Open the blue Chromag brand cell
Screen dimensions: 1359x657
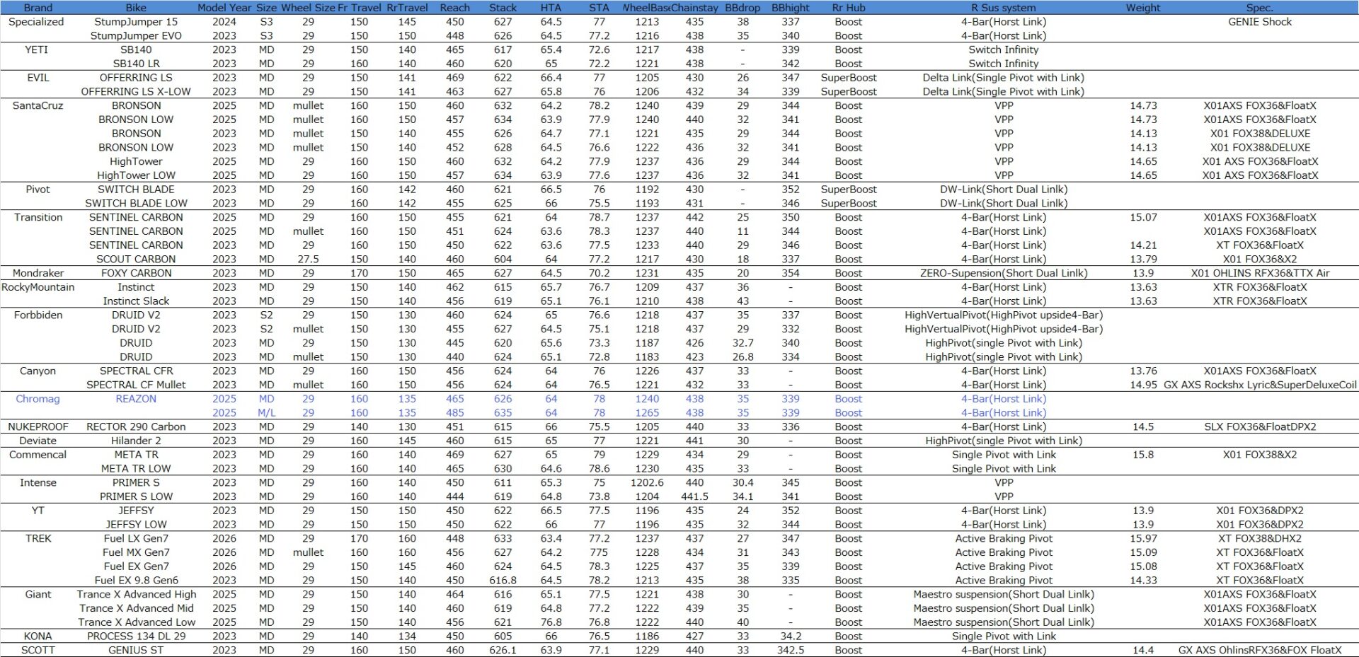pyautogui.click(x=38, y=399)
